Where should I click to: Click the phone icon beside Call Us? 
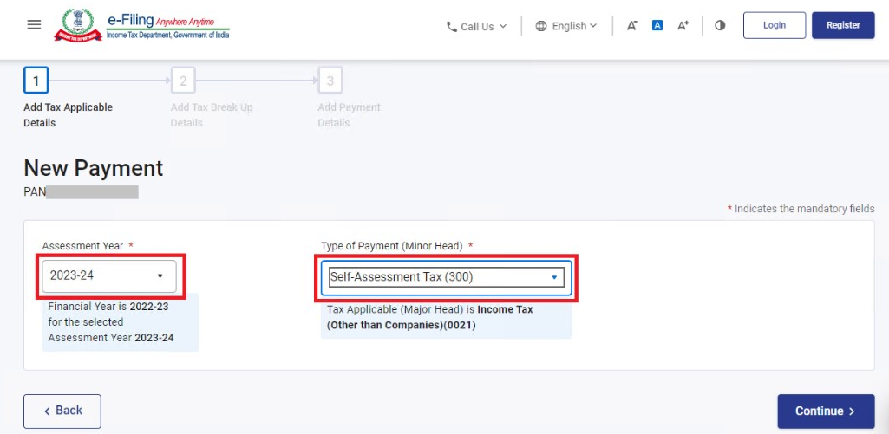451,27
